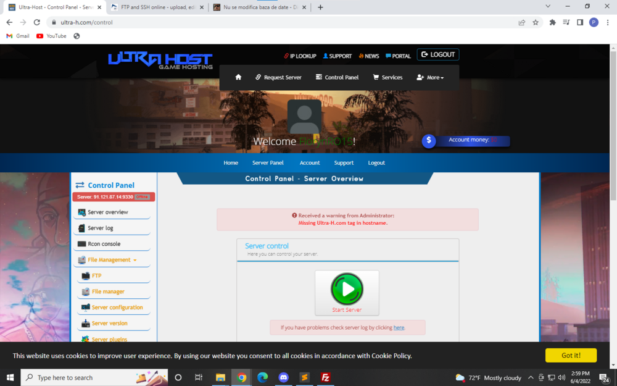The image size is (617, 386).
Task: Select Home in the blue menu bar
Action: point(231,162)
